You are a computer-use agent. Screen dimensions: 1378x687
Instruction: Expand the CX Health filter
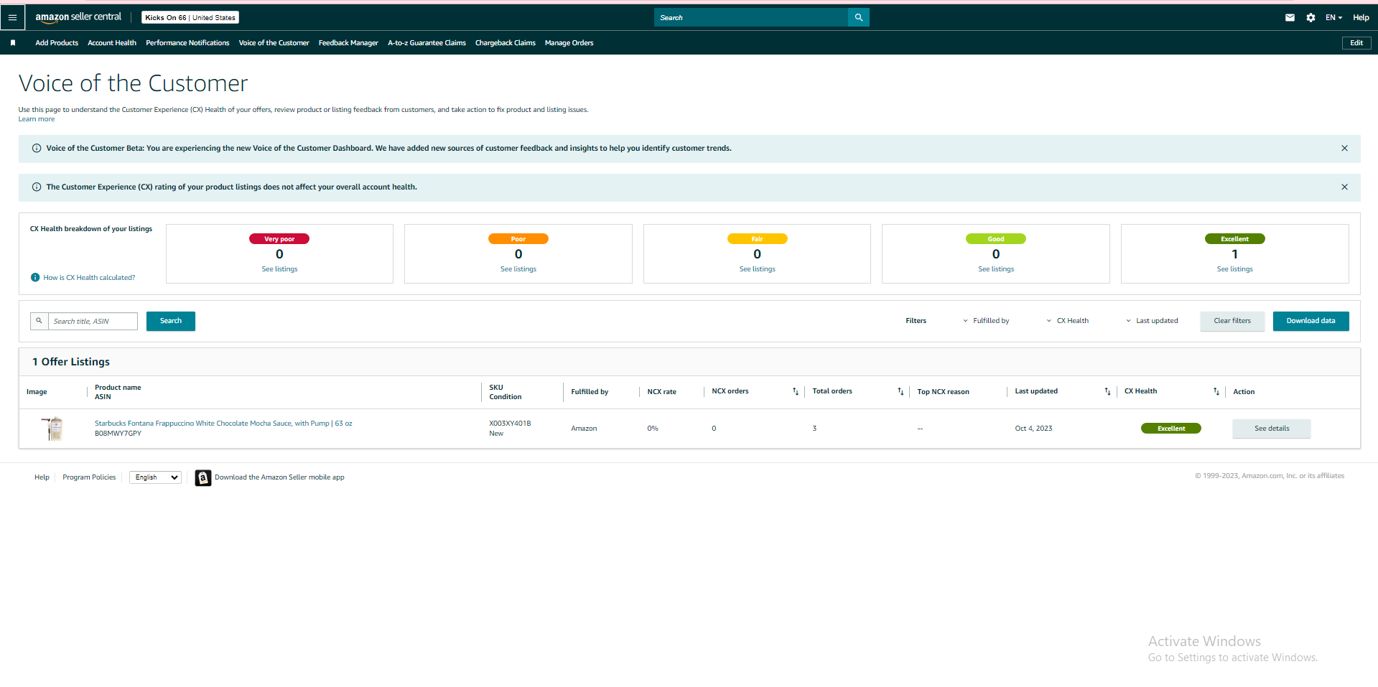coord(1068,321)
